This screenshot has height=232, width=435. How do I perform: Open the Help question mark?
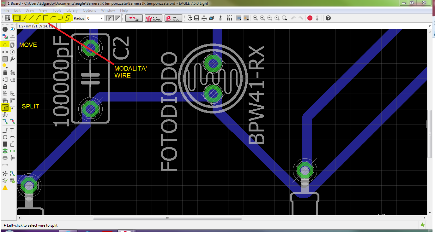(x=328, y=18)
